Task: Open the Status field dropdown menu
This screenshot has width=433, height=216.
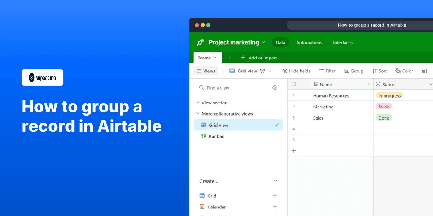Action: 431,84
